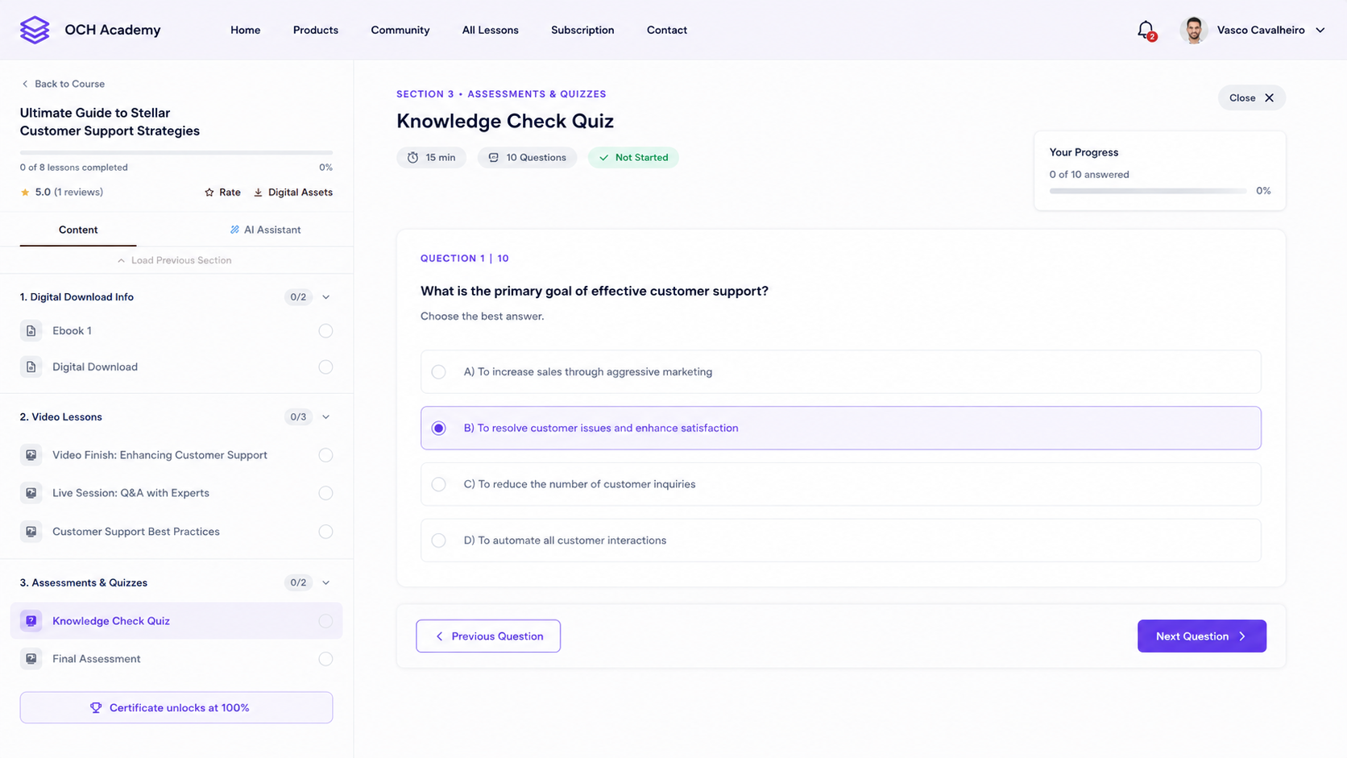Click the Video Finish lesson icon
This screenshot has width=1347, height=758.
[31, 455]
